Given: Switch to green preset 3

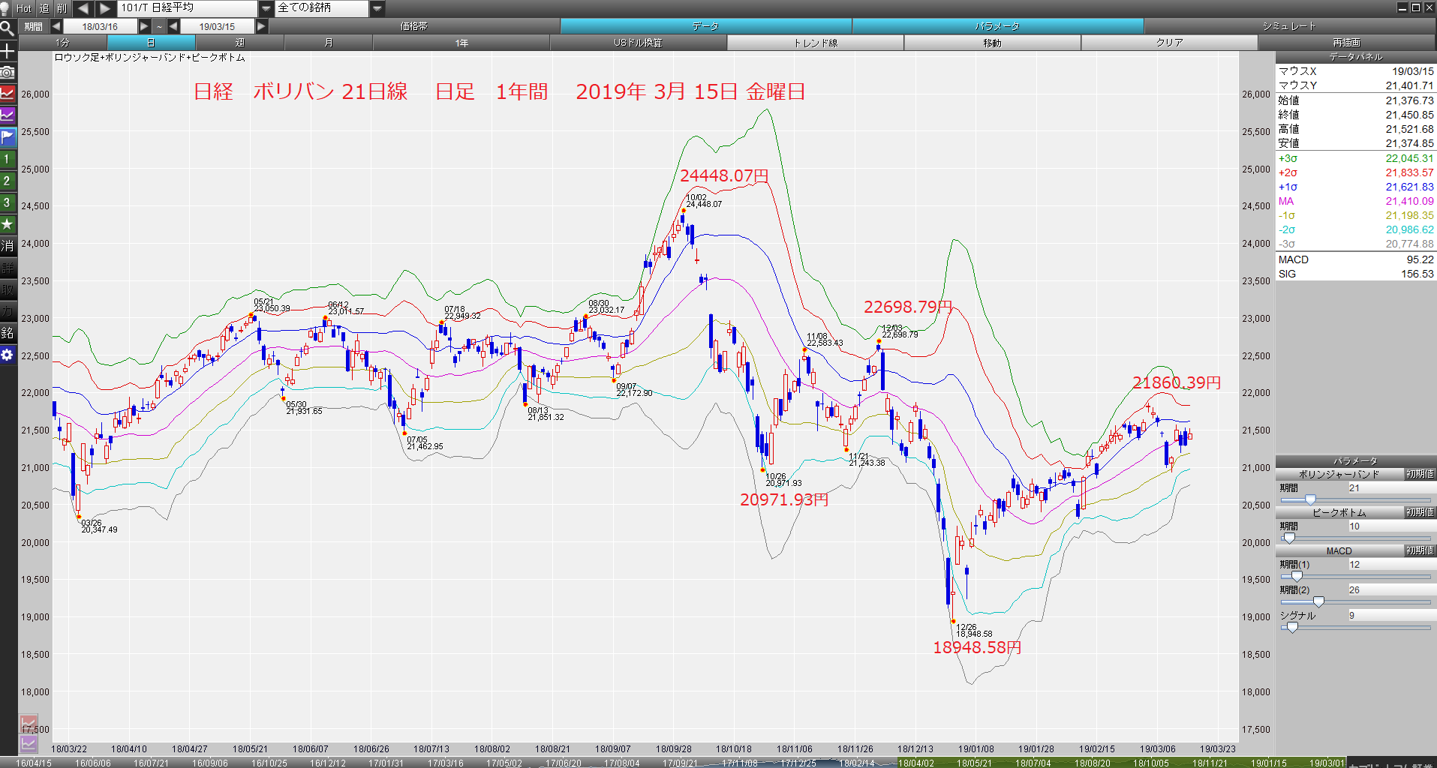Looking at the screenshot, I should tap(8, 202).
